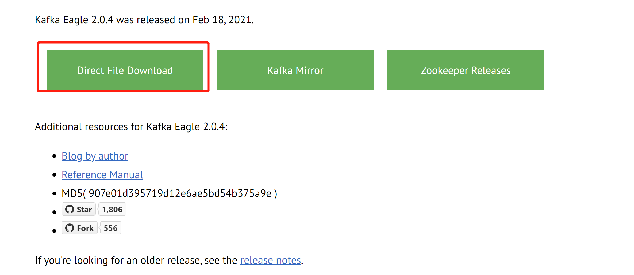
Task: Click the MD5 checksum hash text
Action: [x=180, y=193]
